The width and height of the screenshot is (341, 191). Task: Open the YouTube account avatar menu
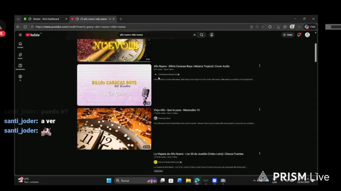tap(307, 35)
